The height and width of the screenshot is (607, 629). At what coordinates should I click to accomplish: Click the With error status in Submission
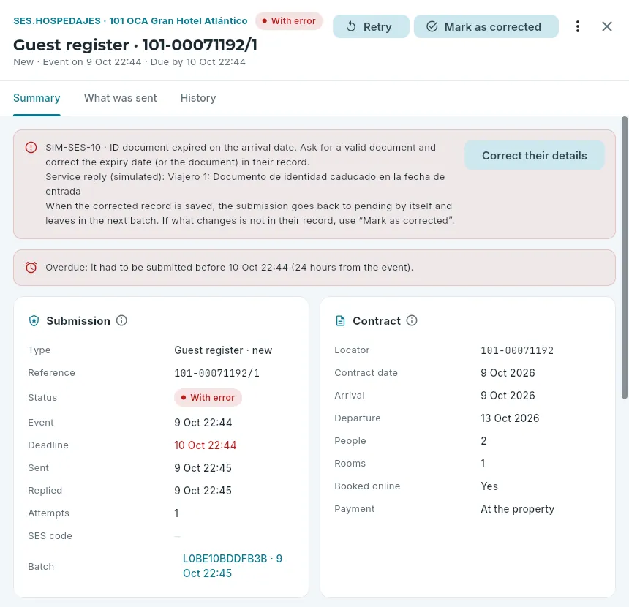208,398
